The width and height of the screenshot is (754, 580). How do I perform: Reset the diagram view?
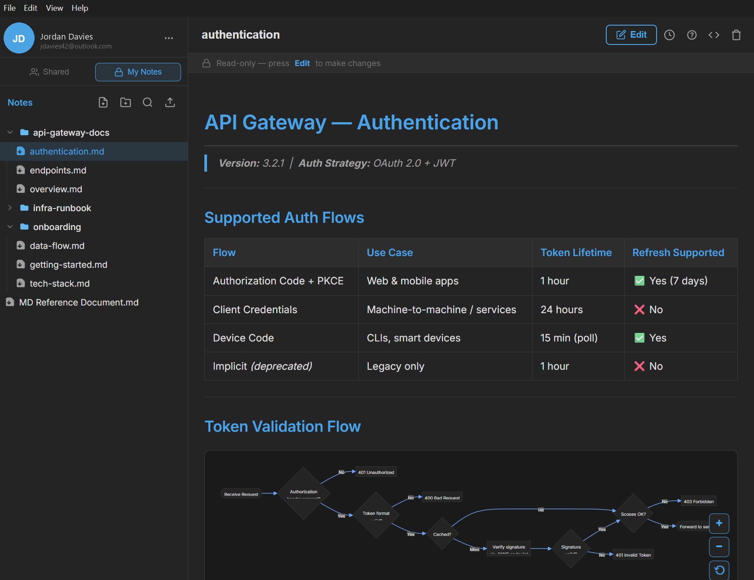tap(719, 570)
